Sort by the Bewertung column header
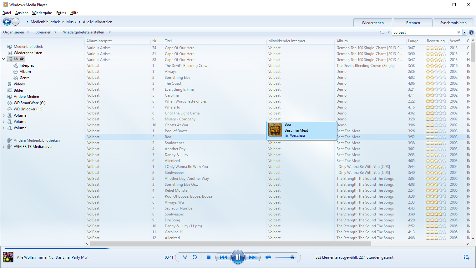This screenshot has height=268, width=476. point(437,41)
